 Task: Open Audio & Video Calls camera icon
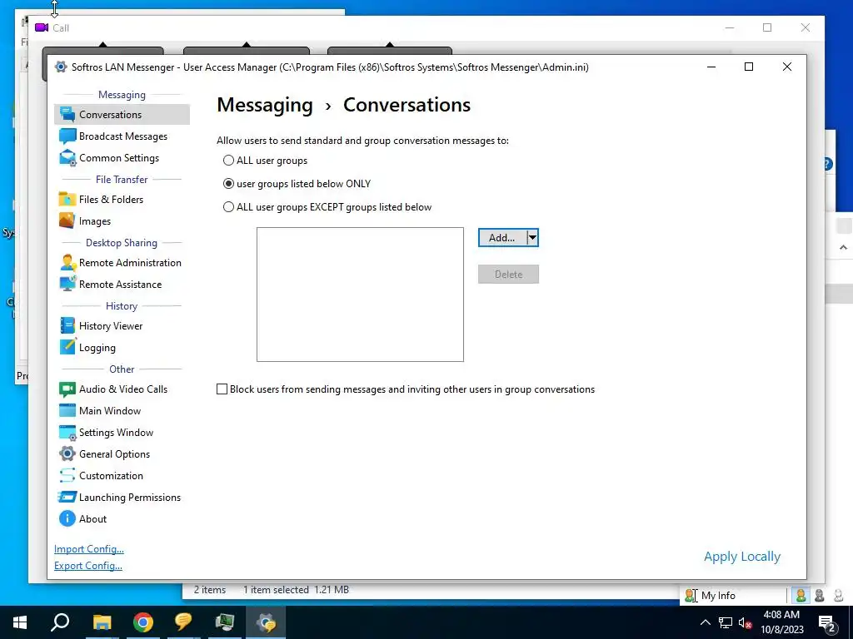[x=67, y=389]
